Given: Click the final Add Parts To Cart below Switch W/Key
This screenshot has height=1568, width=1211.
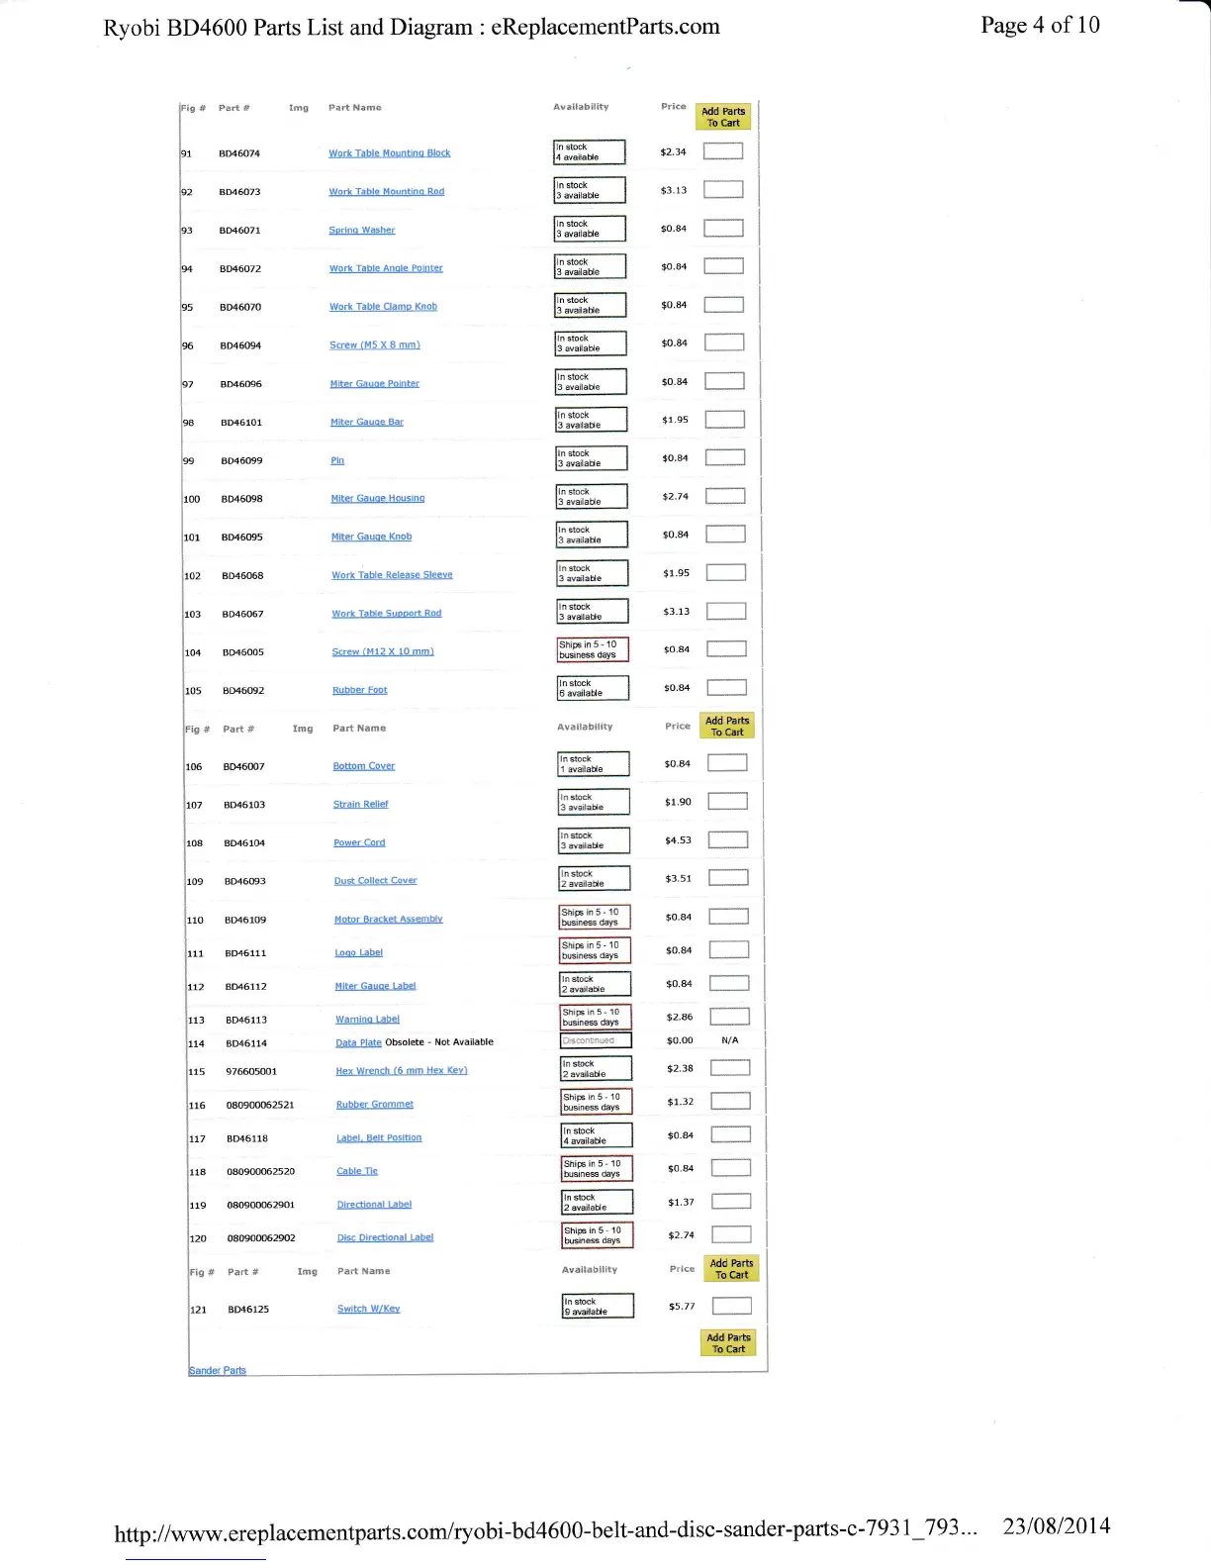Looking at the screenshot, I should [729, 1343].
